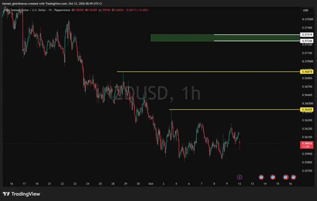This screenshot has height=201, width=317.
Task: Select the 0.56429 yellow price label
Action: click(x=307, y=109)
